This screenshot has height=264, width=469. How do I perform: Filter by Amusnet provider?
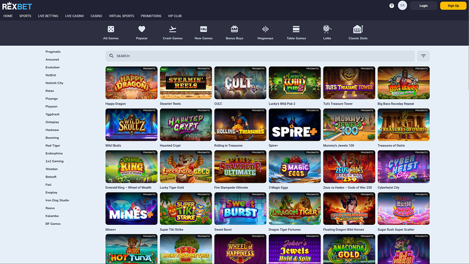[x=52, y=60]
